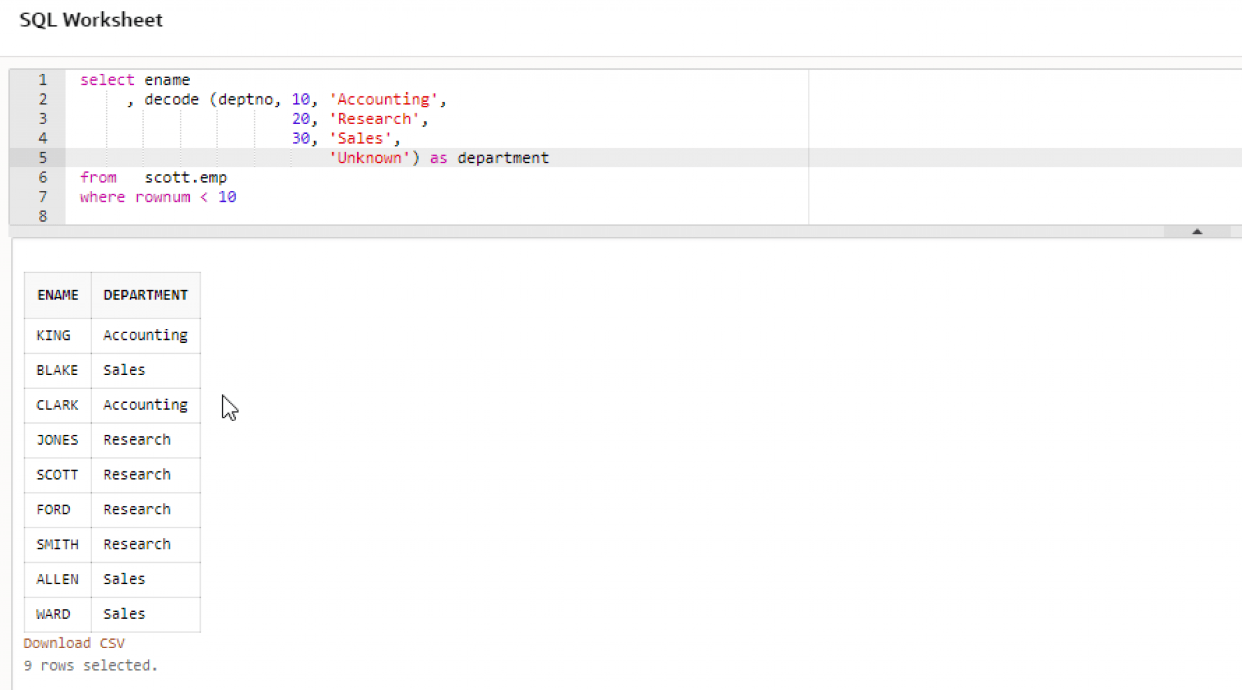Screen dimensions: 1242x690
Task: Click the DEPARTMENT column header
Action: (x=146, y=295)
